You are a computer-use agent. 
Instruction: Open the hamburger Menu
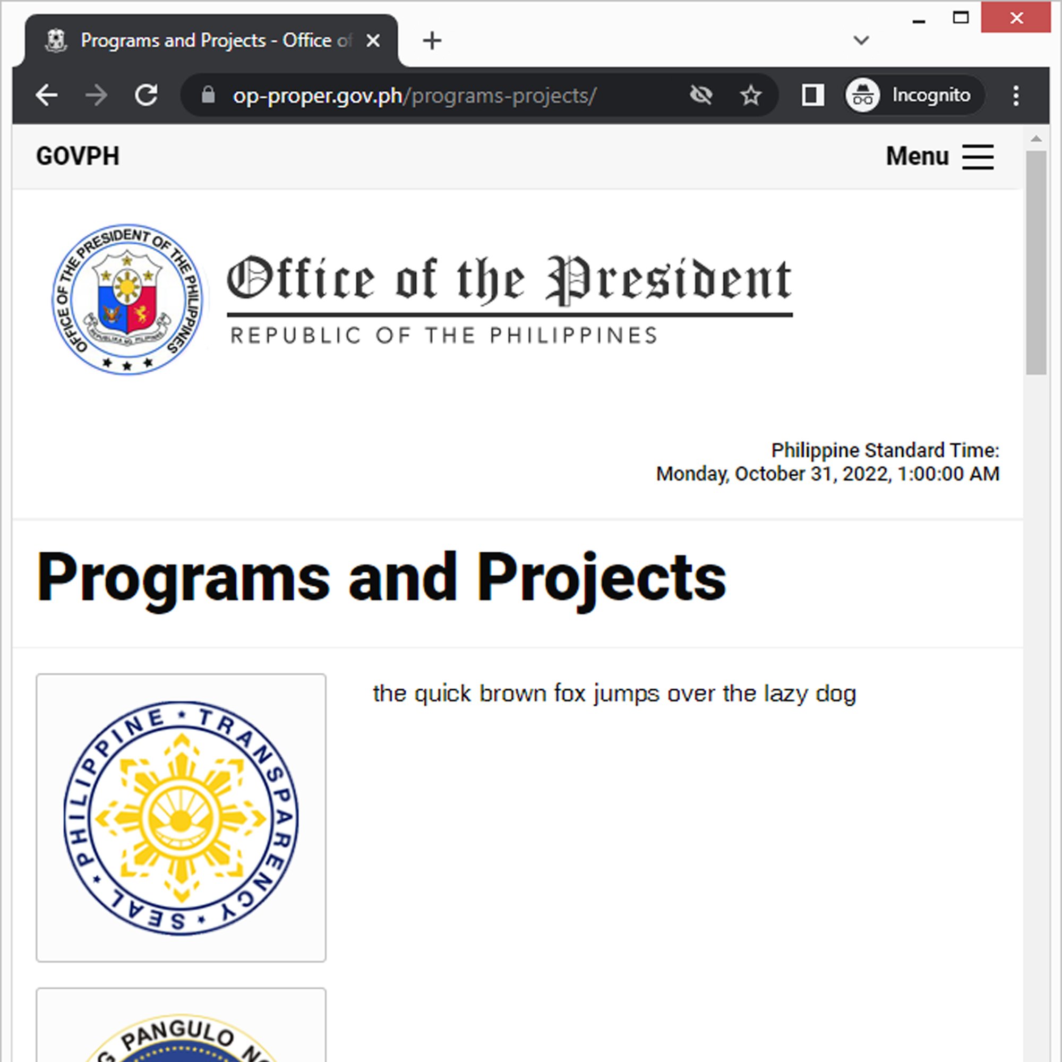(939, 157)
